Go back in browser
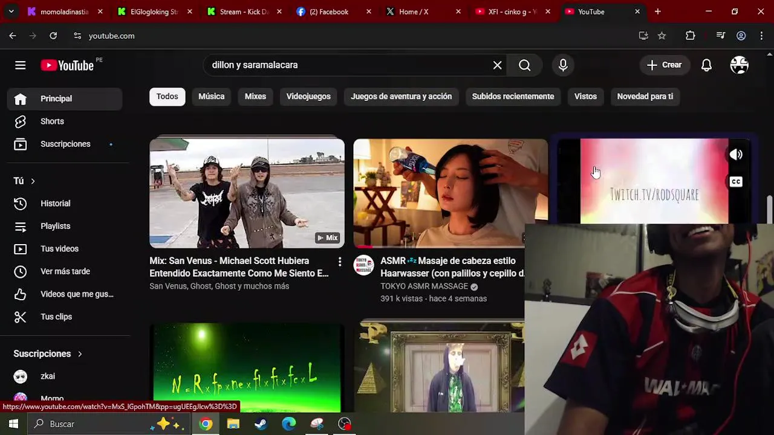The height and width of the screenshot is (435, 774). point(13,36)
